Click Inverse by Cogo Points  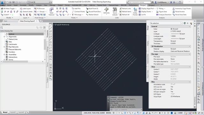click(x=182, y=9)
